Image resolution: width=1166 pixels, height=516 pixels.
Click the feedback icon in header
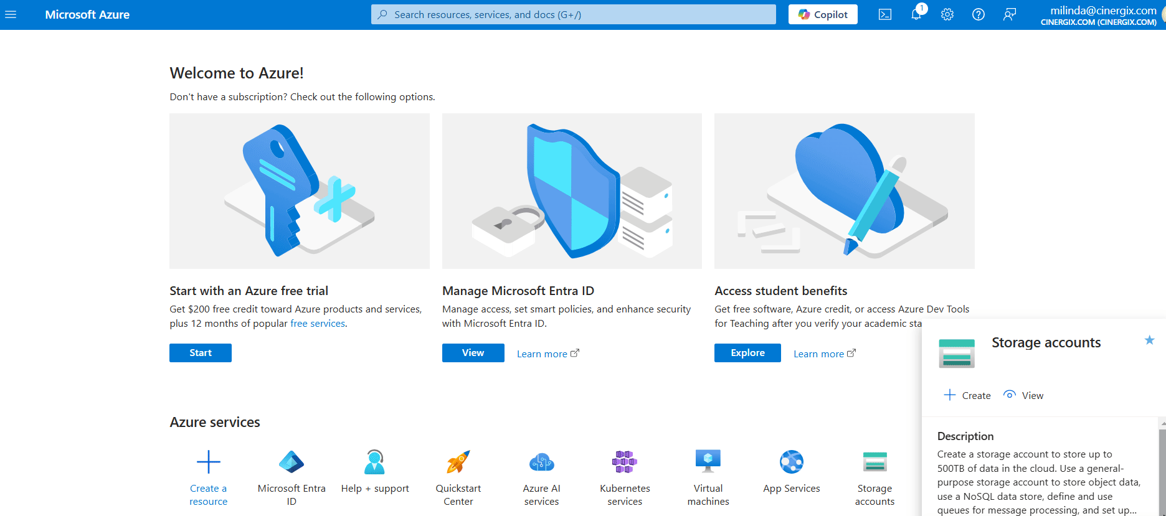click(x=1009, y=14)
